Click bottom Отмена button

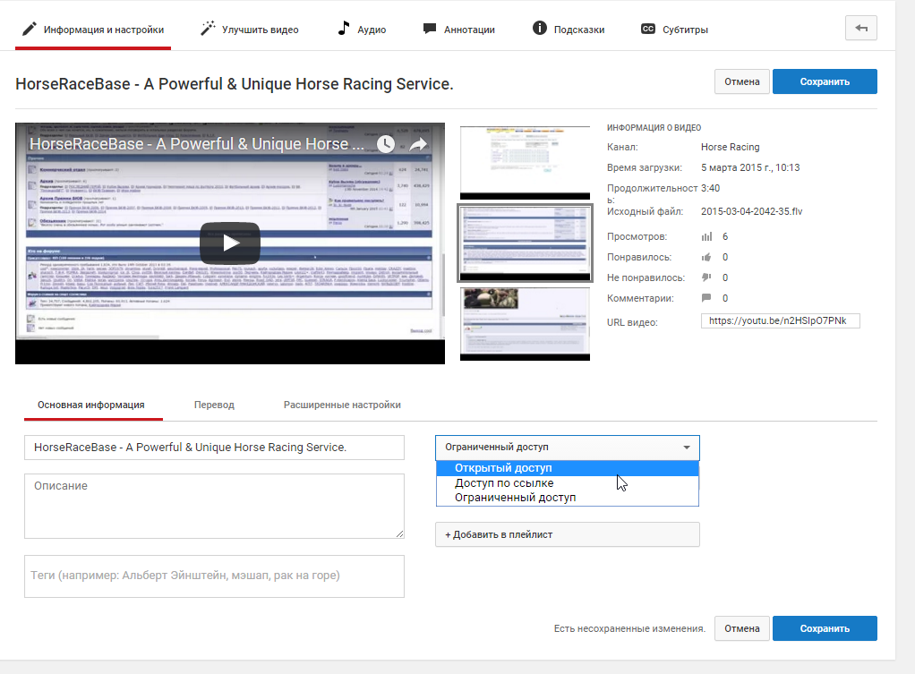tap(741, 628)
